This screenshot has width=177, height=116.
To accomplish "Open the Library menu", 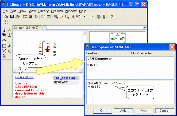I will [43, 11].
